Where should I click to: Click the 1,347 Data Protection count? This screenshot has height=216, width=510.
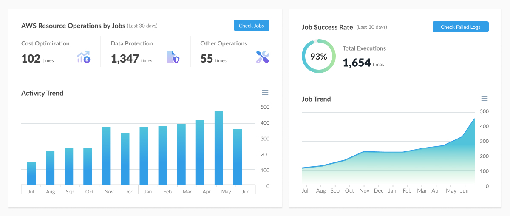tap(125, 59)
